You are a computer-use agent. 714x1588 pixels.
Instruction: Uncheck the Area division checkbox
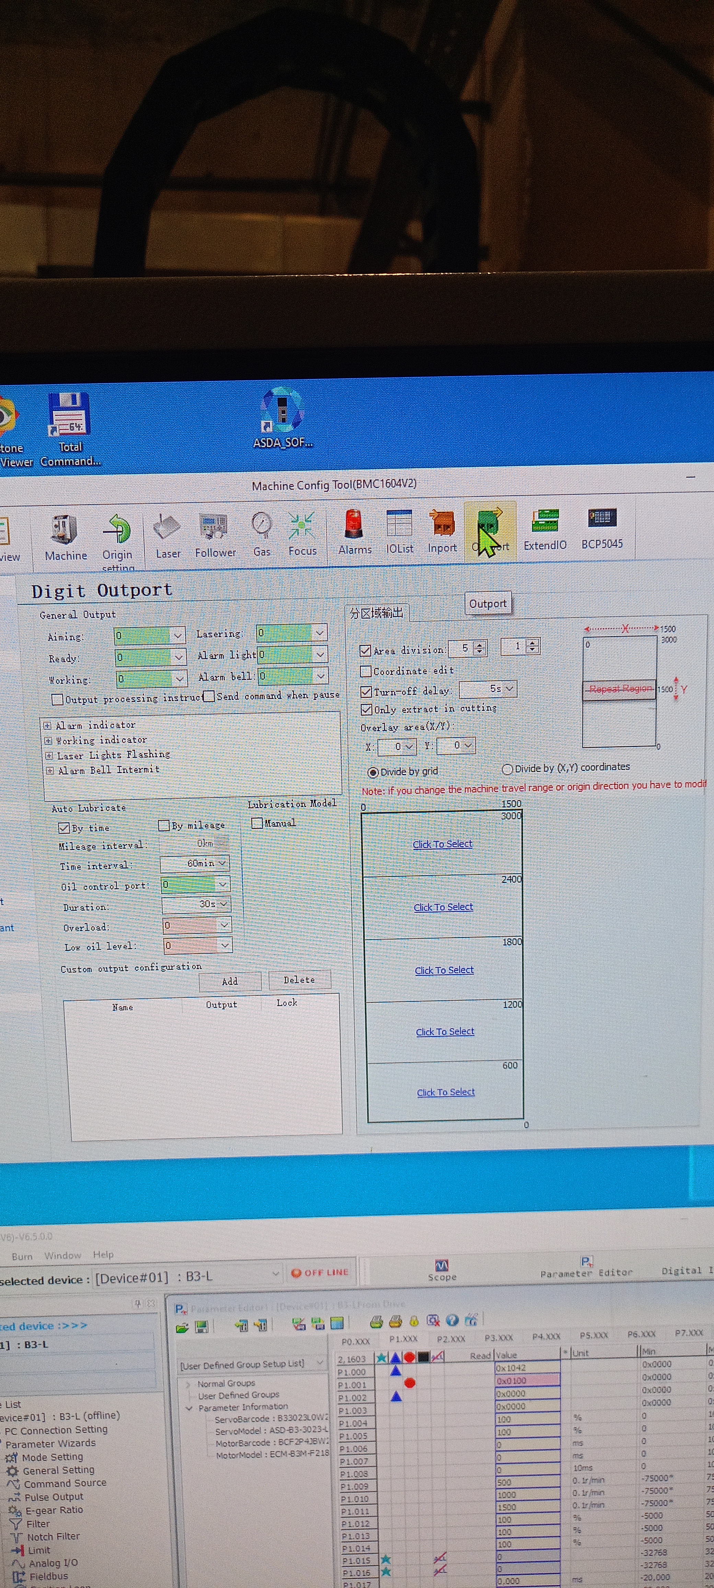coord(365,650)
